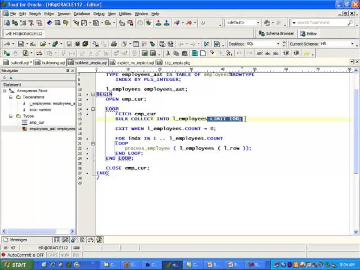Click the step-to-cursor icon beside navigation arrows
This screenshot has height=270, width=360.
206,44
